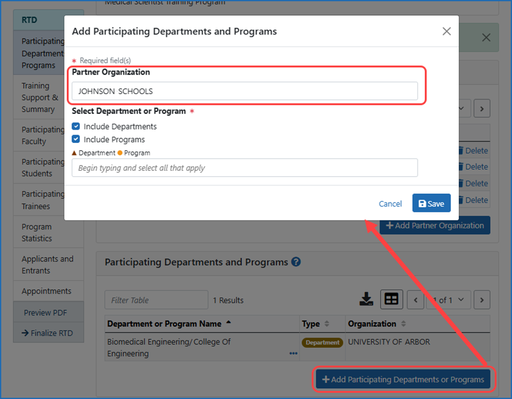
Task: Open help for Participating Departments and Programs
Action: click(x=296, y=262)
